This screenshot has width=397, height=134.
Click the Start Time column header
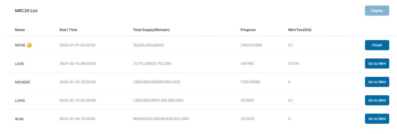68,30
